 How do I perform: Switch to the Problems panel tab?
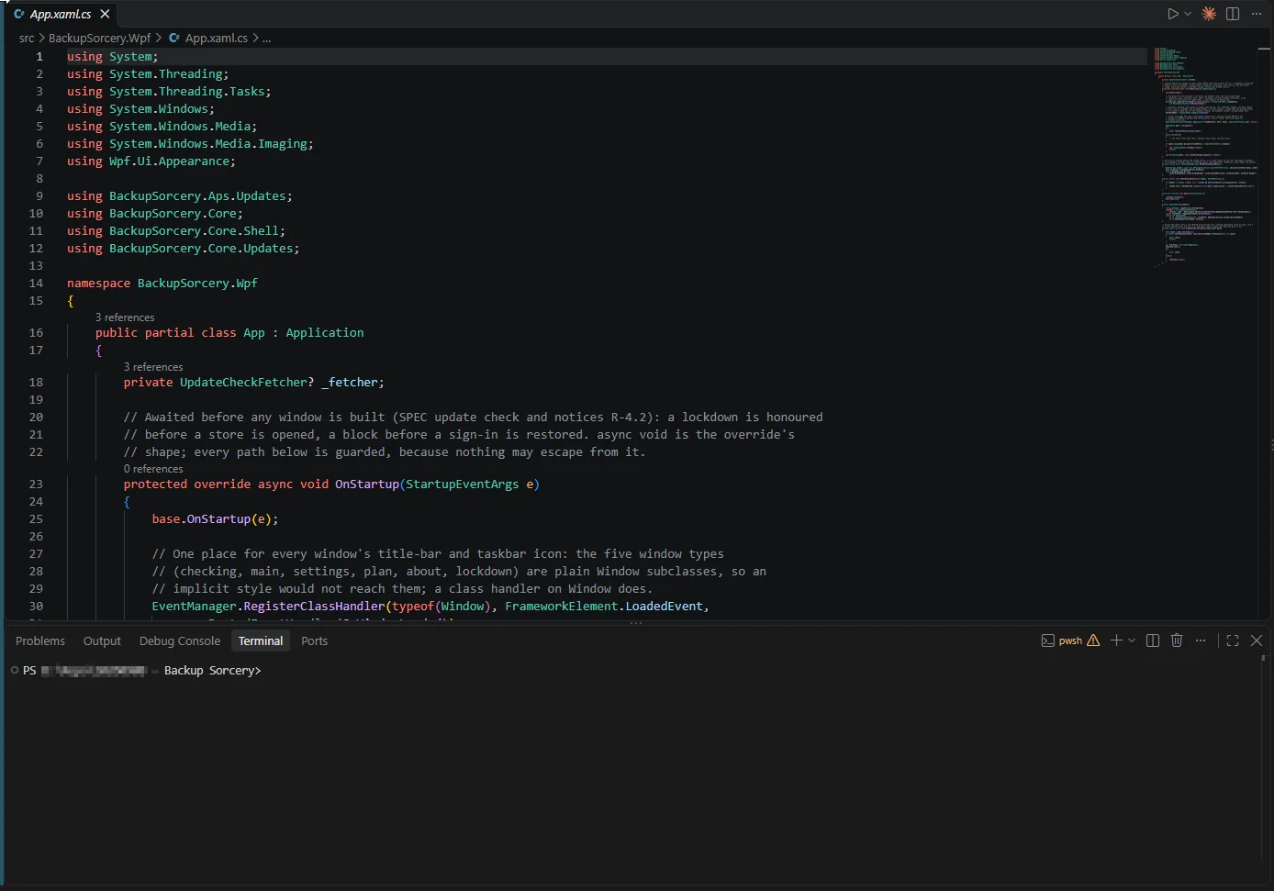pos(40,640)
